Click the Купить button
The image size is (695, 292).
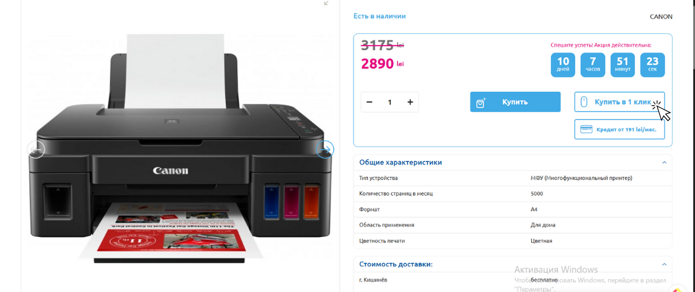[x=515, y=102]
